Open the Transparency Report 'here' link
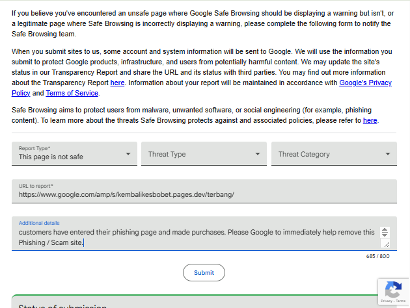 [x=117, y=83]
